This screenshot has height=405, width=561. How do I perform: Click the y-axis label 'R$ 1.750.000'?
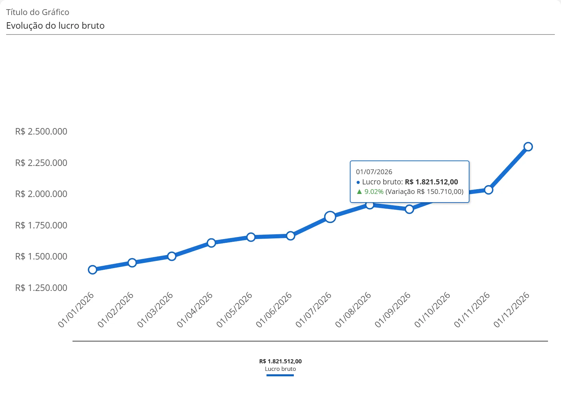[41, 225]
